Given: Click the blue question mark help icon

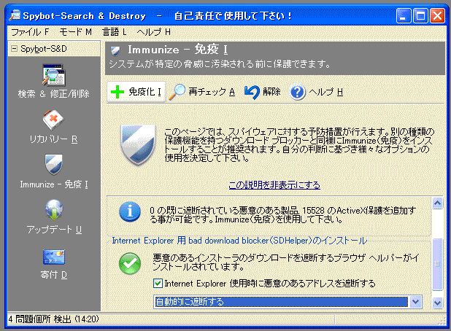Looking at the screenshot, I should tap(298, 93).
